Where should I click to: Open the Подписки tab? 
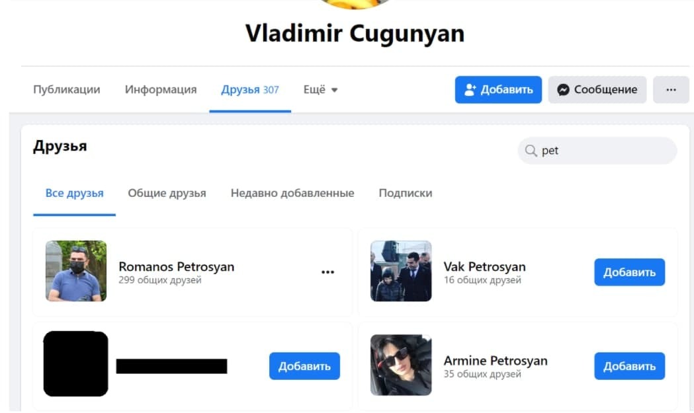[406, 193]
